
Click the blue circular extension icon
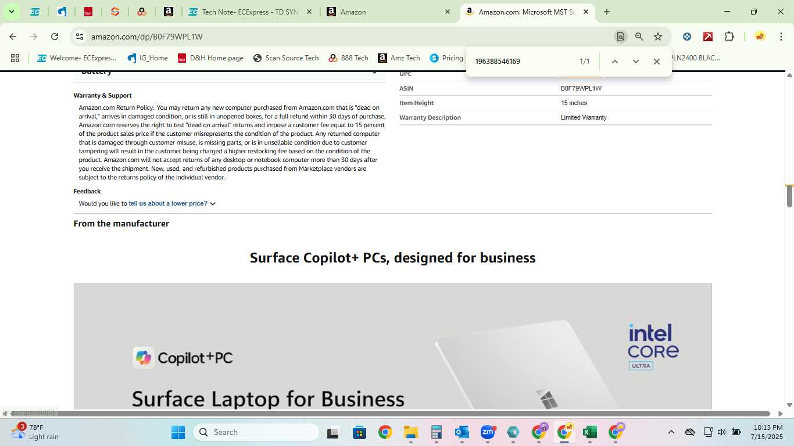[x=687, y=37]
